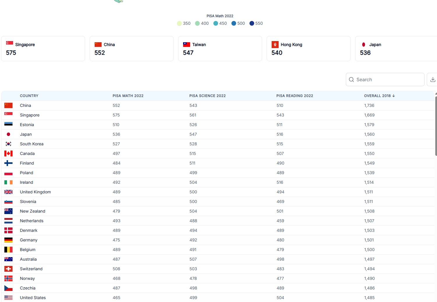Click the Finland flag in the table
This screenshot has height=302, width=437.
(x=8, y=163)
